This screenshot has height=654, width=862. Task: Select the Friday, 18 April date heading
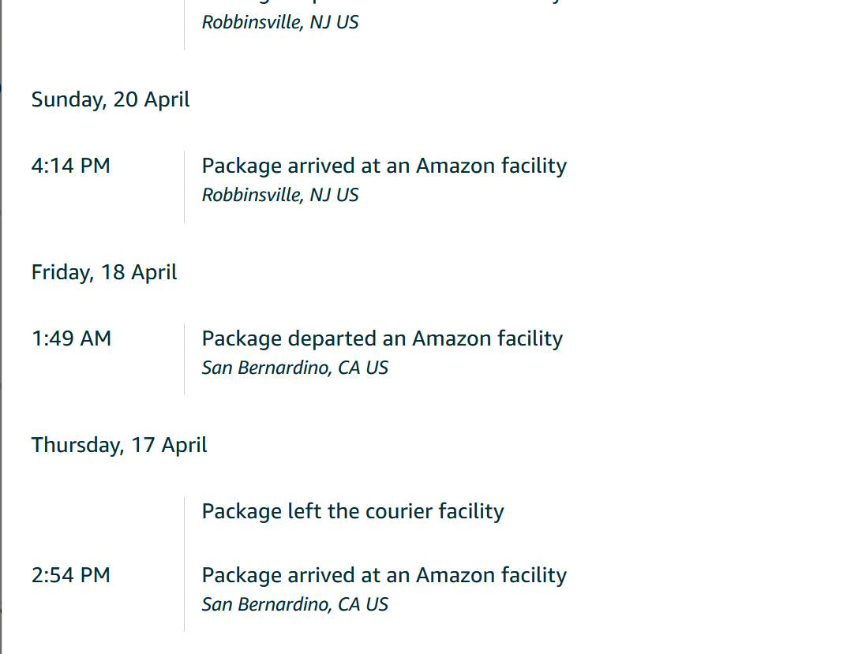tap(104, 273)
